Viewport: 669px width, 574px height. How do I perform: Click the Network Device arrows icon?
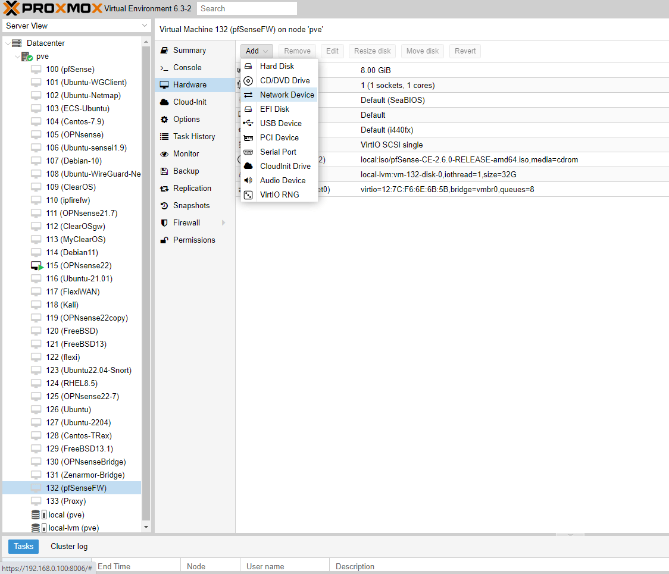[248, 95]
